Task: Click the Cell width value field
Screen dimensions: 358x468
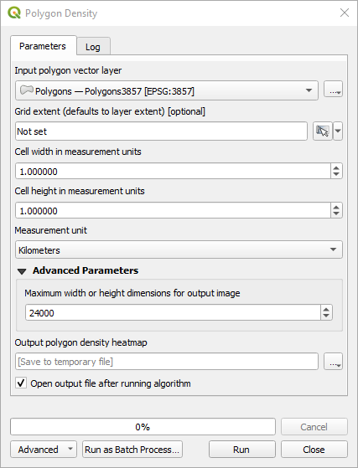Action: click(173, 171)
